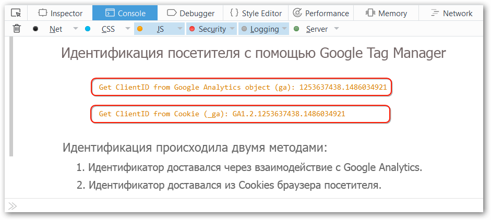This screenshot has width=491, height=220.
Task: Click the 'Get ClientID from Cookie (_ga)' log line
Action: point(222,114)
